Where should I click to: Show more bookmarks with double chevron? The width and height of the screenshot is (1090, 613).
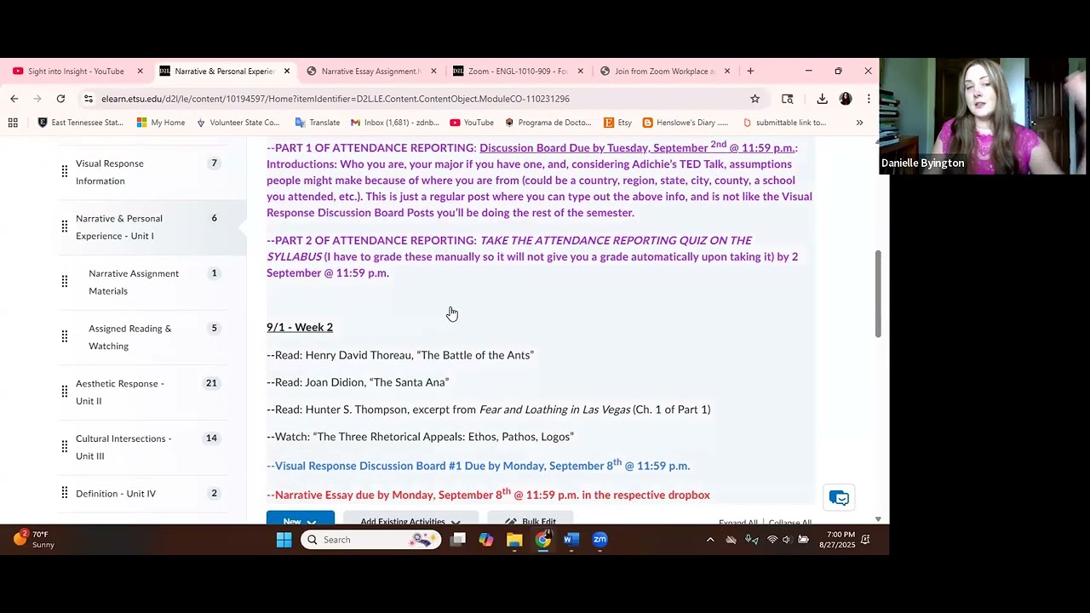pyautogui.click(x=859, y=123)
